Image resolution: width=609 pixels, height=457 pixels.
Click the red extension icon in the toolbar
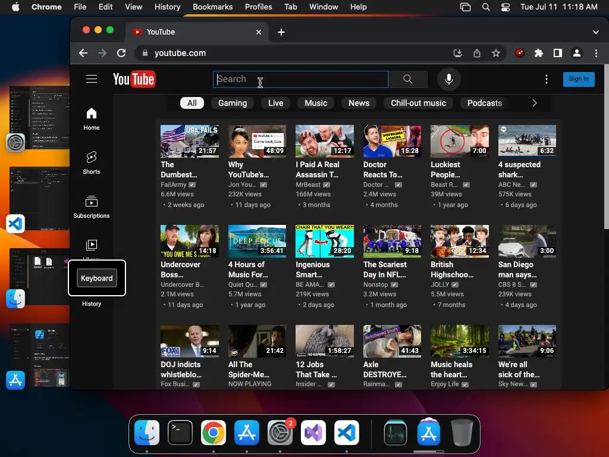point(520,53)
